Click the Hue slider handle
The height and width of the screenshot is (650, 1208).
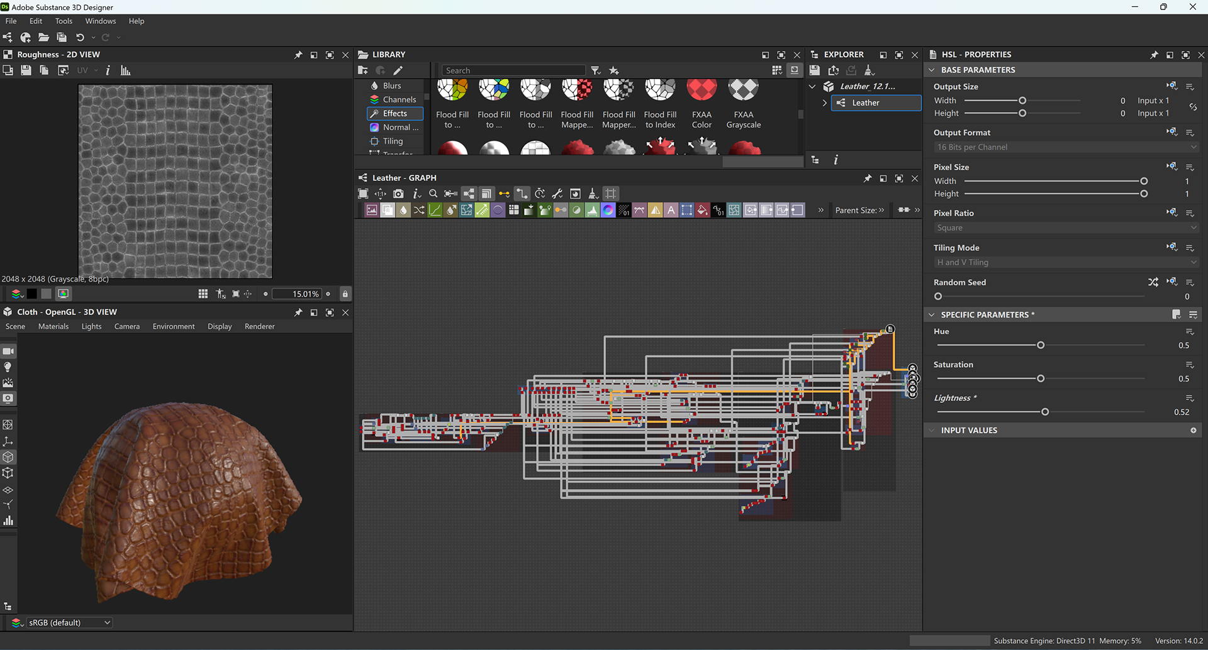[1041, 345]
